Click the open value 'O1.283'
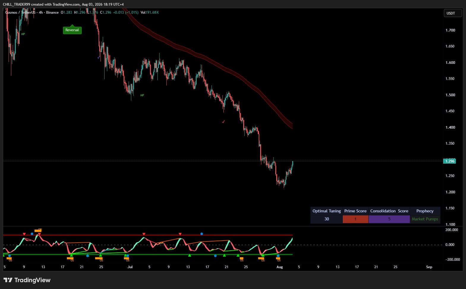Viewport: 466px width, 289px height. click(67, 12)
